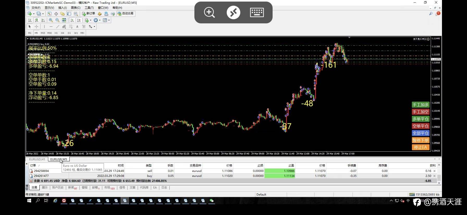
Task: Click the New Order (新订单) toolbar button
Action: [89, 14]
